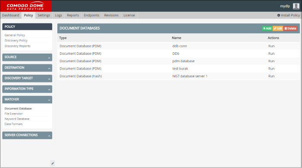
Task: Select the ddb conn name cell
Action: point(179,46)
